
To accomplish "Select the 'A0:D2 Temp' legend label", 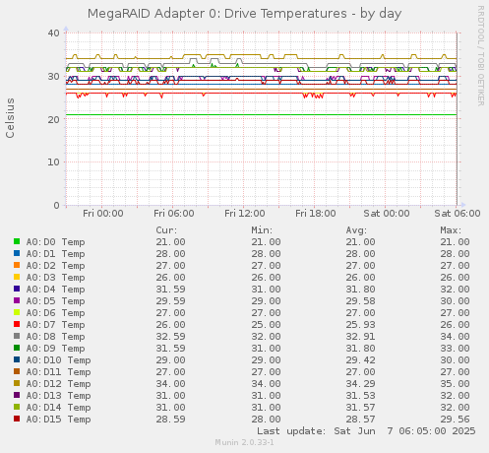I will (55, 266).
